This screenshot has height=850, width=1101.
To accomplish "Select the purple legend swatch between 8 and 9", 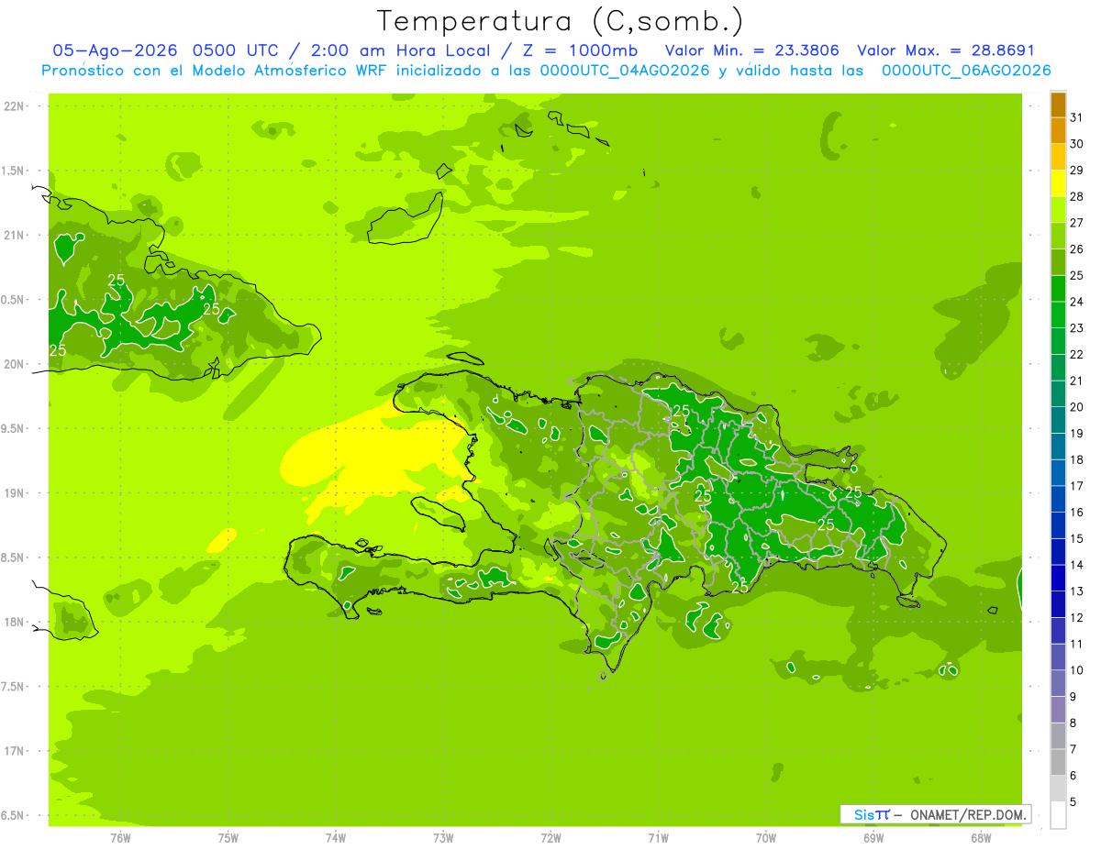I will click(1058, 710).
